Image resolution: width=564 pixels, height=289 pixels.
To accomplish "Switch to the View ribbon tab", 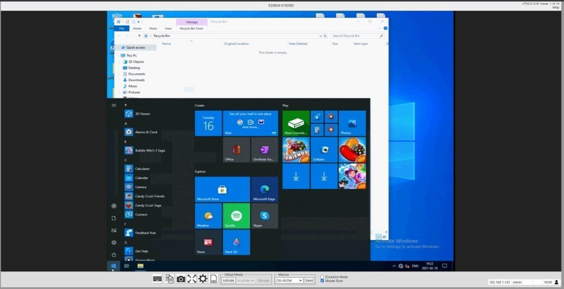I will pos(168,28).
